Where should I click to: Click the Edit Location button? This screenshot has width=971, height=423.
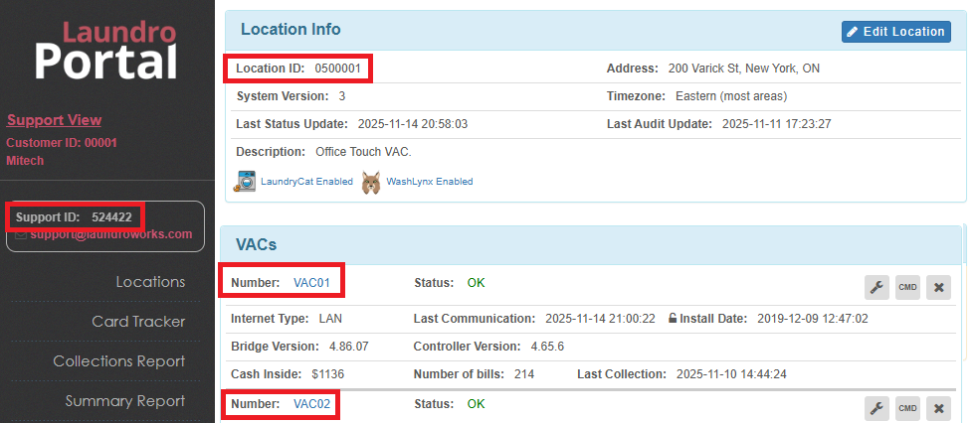click(x=895, y=32)
